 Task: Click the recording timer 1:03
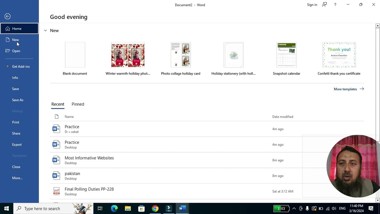(x=281, y=209)
